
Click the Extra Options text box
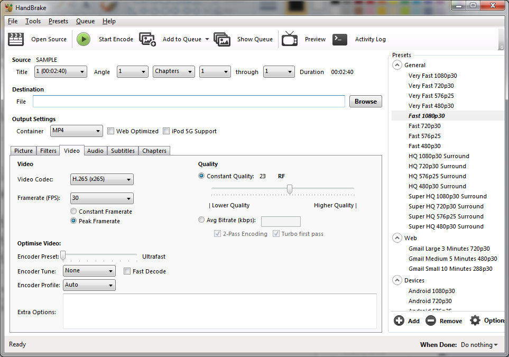[x=220, y=311]
